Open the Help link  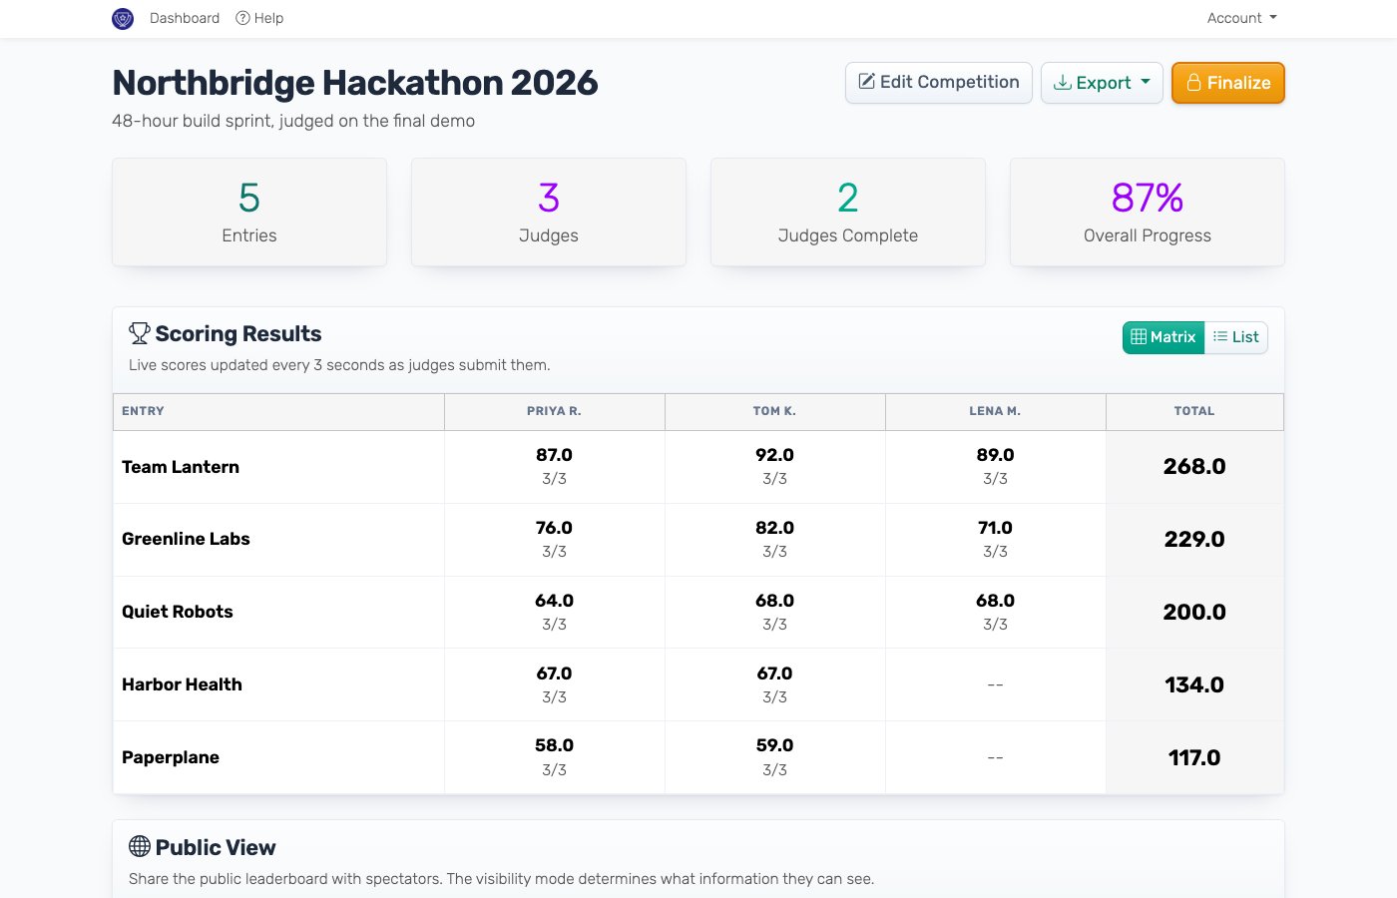(x=259, y=18)
